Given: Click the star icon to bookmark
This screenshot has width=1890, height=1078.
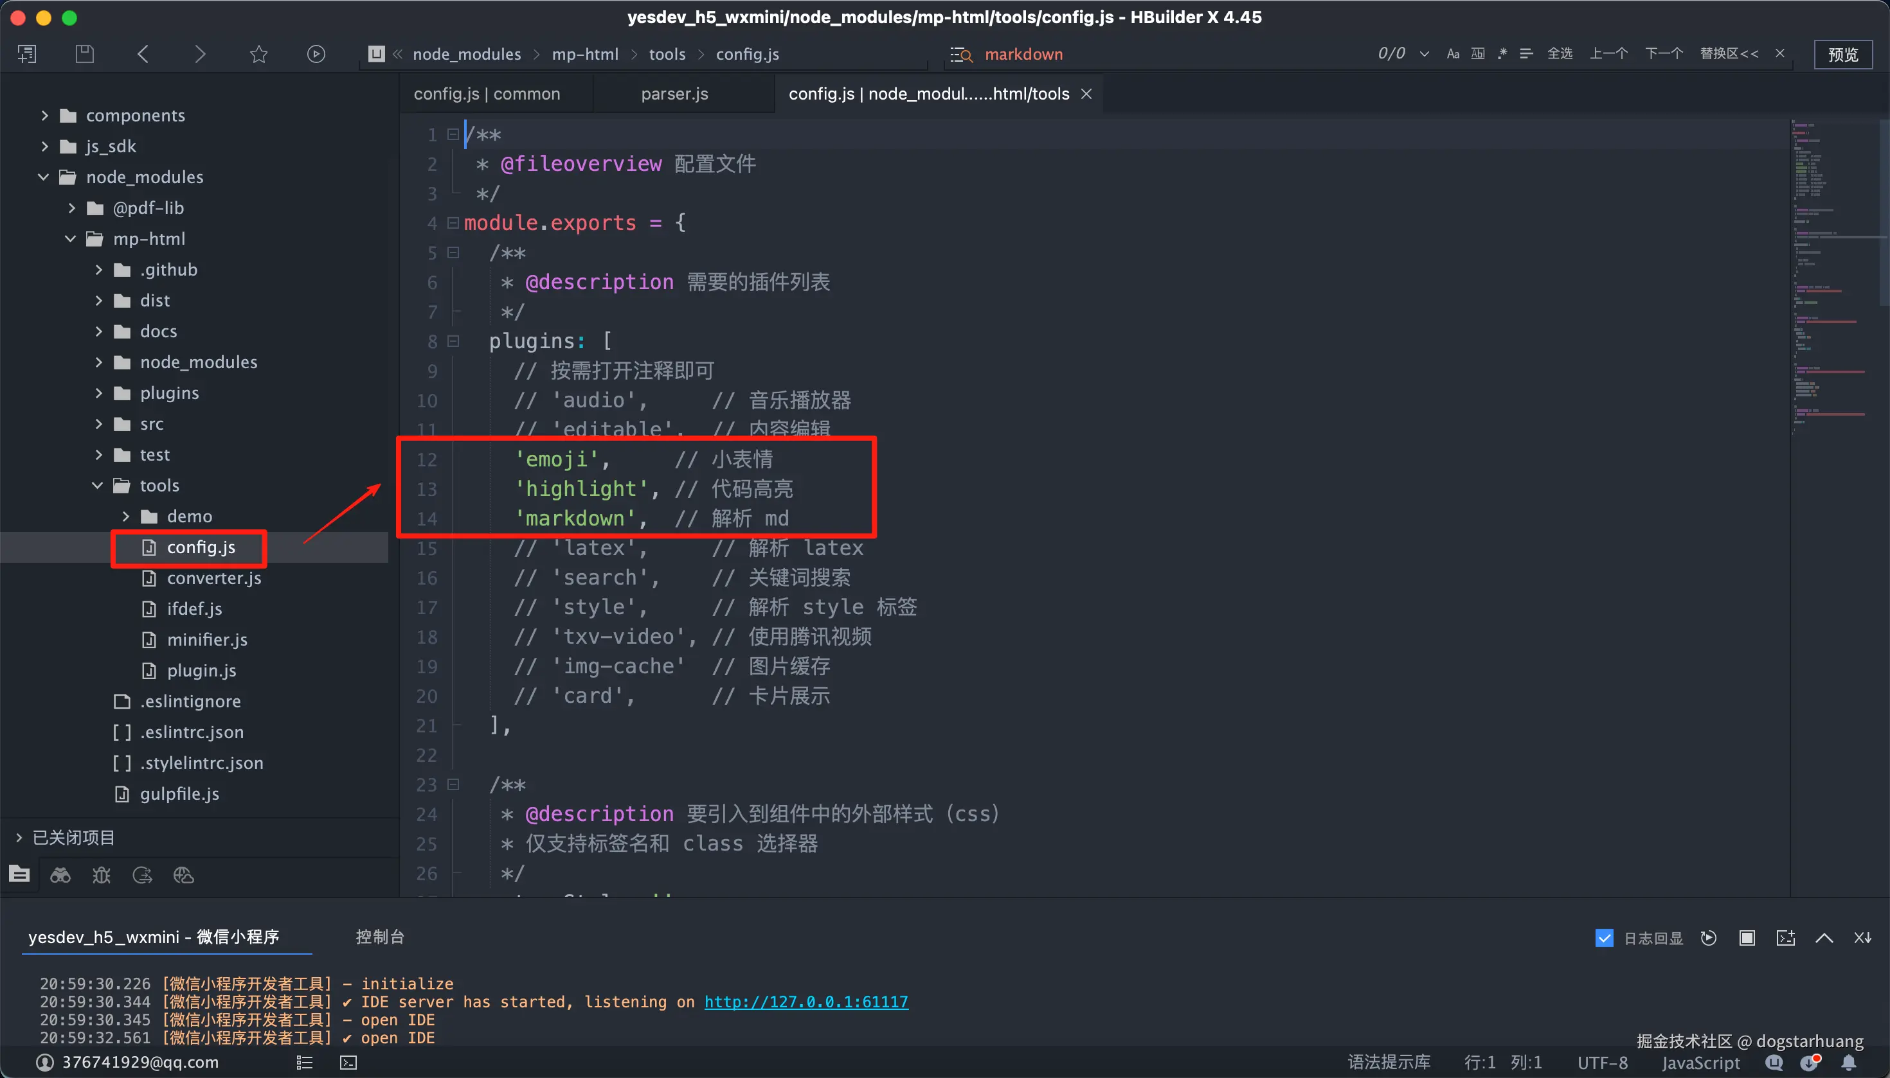Looking at the screenshot, I should 258,53.
